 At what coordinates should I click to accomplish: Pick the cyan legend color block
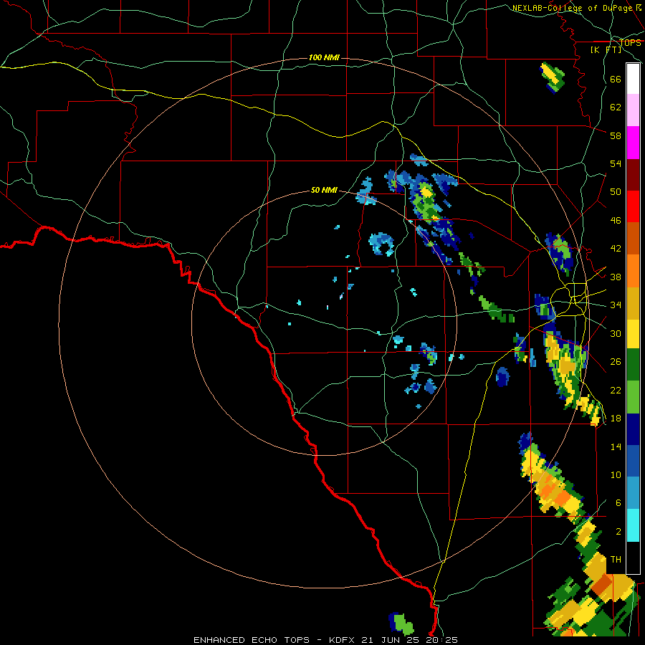coord(633,526)
